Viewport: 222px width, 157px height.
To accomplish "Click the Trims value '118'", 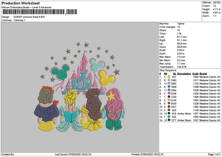I will (179, 34).
